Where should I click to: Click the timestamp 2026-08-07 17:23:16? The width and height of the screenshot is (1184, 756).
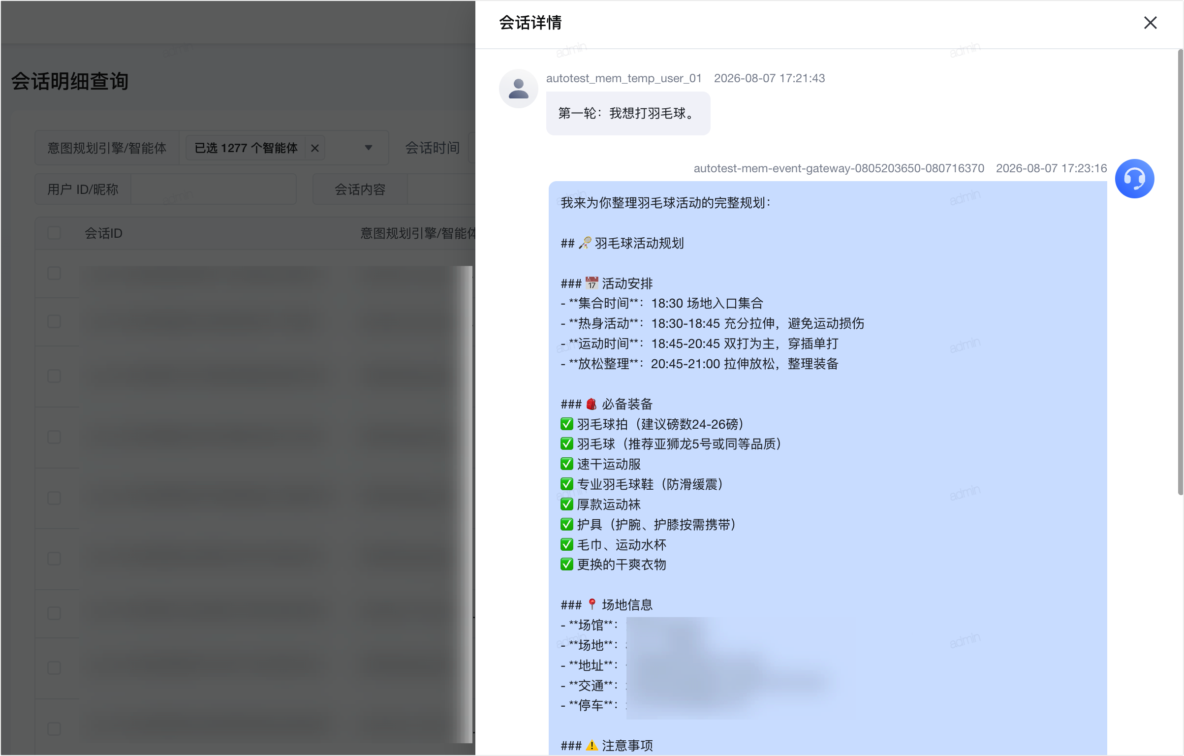click(x=1051, y=168)
